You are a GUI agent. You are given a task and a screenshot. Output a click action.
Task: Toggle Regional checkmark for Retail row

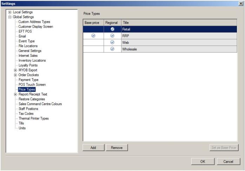click(112, 29)
